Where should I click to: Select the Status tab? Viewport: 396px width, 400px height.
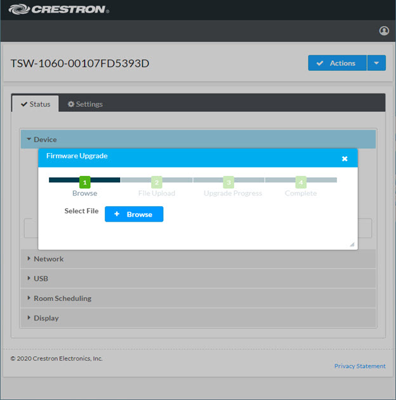36,104
